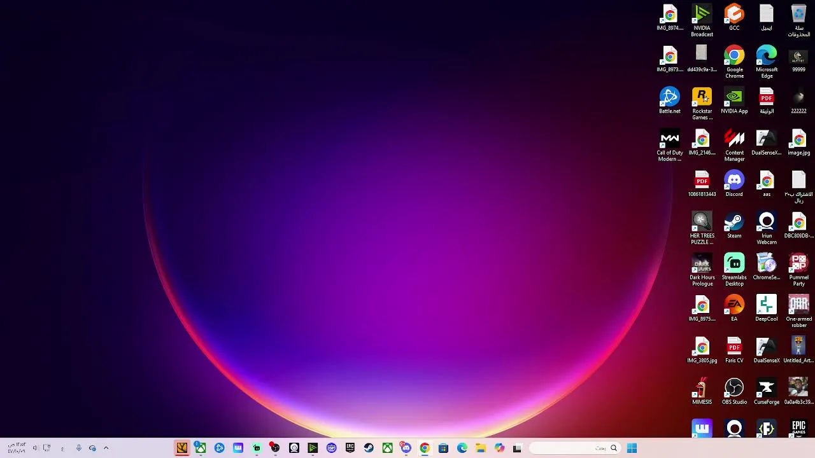Open the microphone tray icon
Screen dimensions: 815x458
click(x=78, y=448)
